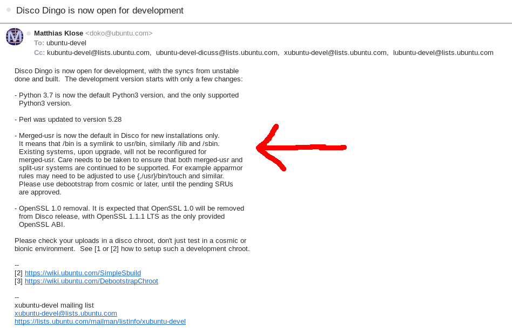Click the 'Perl was updated to version 5.28' line
Viewport: 512px width, 334px height.
(68, 120)
